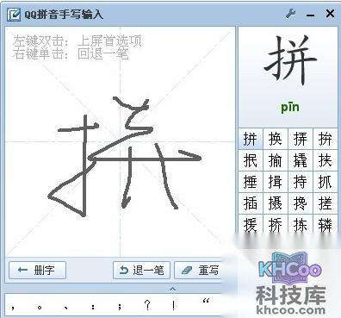The height and width of the screenshot is (318, 341).
Task: Open handwriting settings wrench icon
Action: [x=290, y=14]
